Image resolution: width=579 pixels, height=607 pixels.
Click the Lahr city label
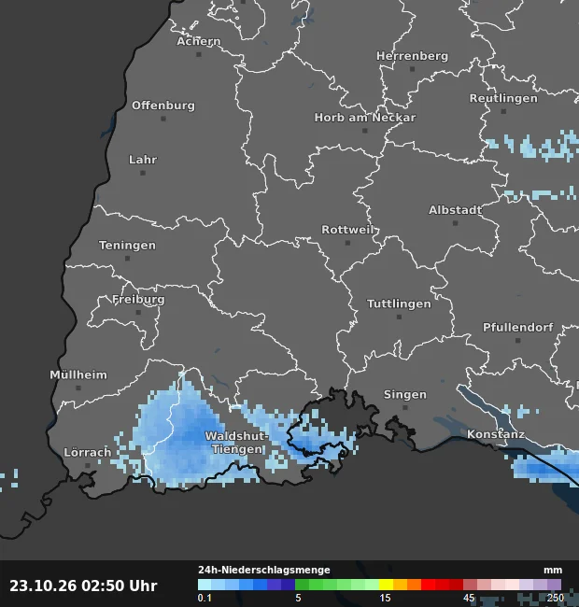click(143, 160)
